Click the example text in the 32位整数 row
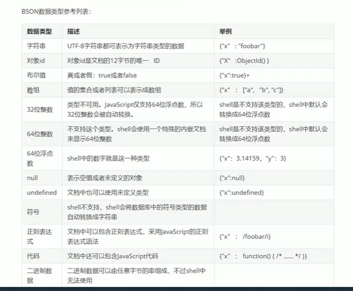This screenshot has width=353, height=291. (x=273, y=110)
